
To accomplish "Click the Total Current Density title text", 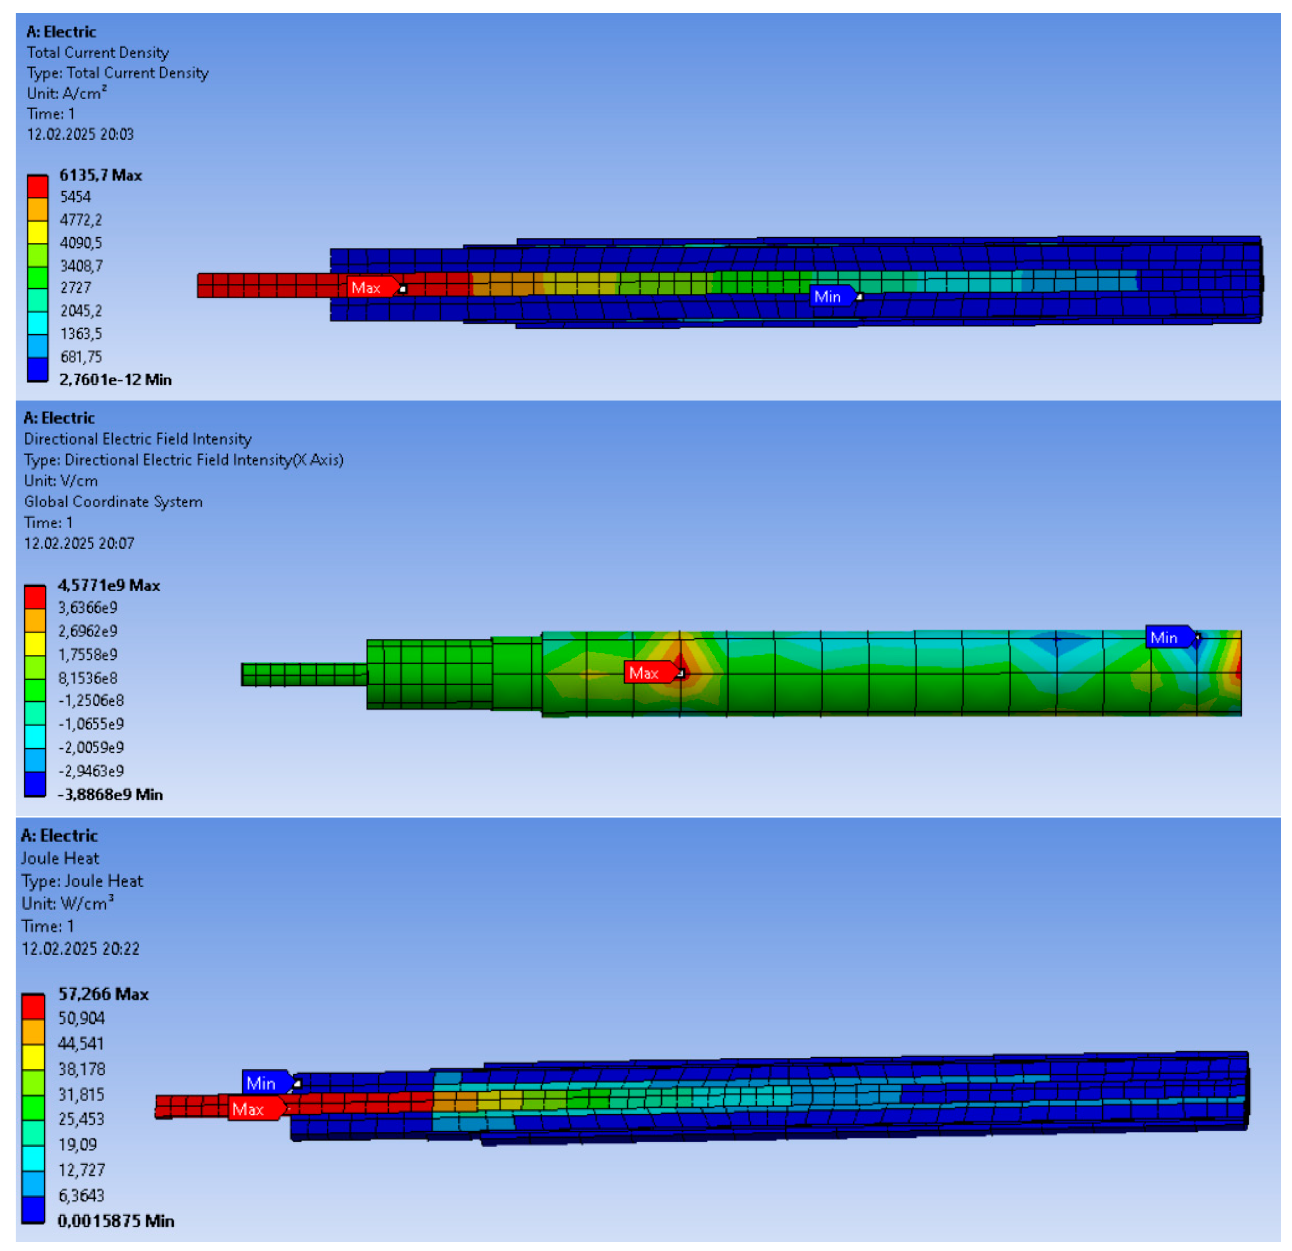I will point(98,52).
